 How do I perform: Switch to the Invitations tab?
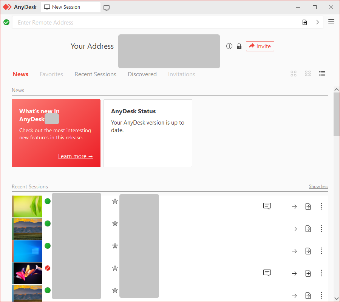(x=182, y=74)
